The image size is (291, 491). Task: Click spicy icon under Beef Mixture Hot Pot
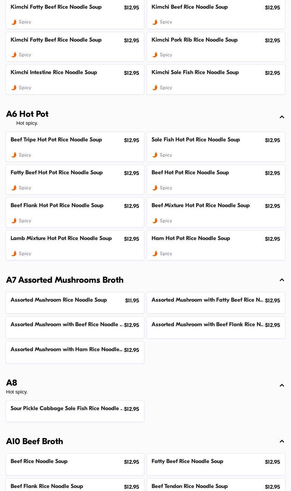pos(155,221)
